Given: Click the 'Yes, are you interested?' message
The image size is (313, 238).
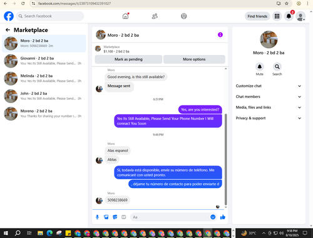Looking at the screenshot, I should tap(200, 109).
